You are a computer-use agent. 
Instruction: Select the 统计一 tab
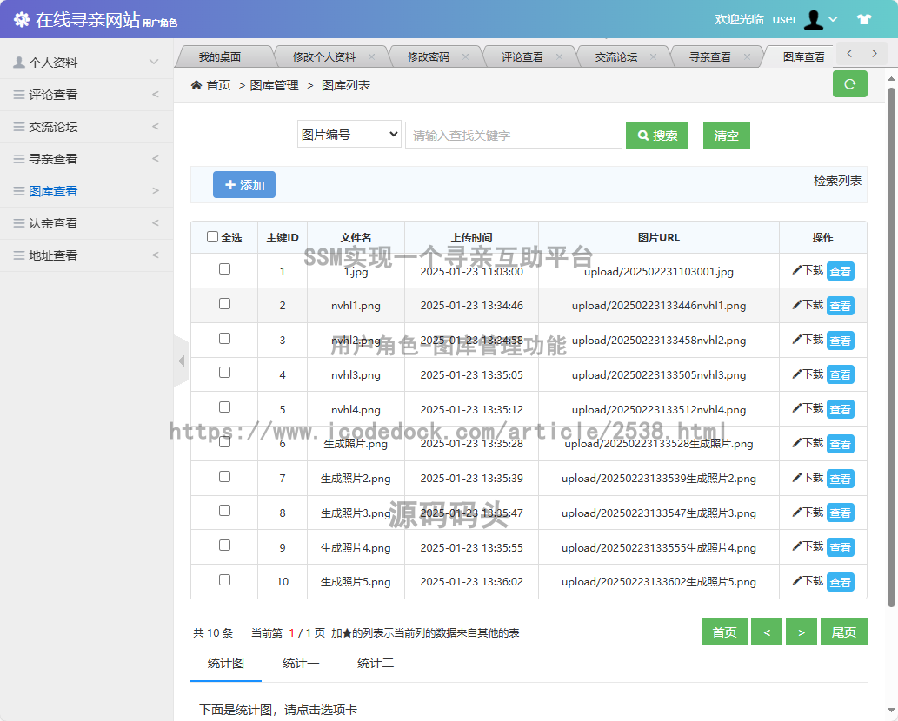click(301, 663)
